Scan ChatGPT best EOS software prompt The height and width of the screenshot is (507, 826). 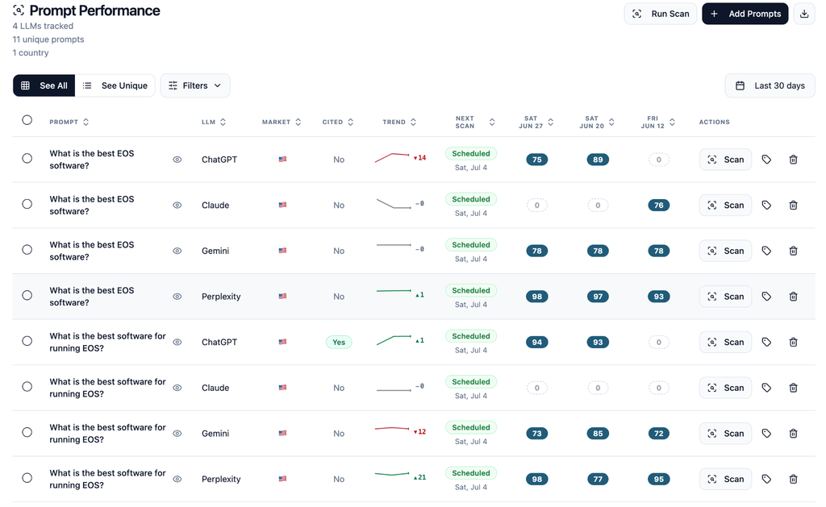click(x=725, y=160)
